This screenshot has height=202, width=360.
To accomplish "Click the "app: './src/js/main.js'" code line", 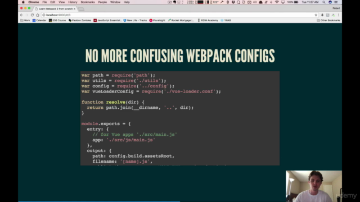I will tap(124, 140).
